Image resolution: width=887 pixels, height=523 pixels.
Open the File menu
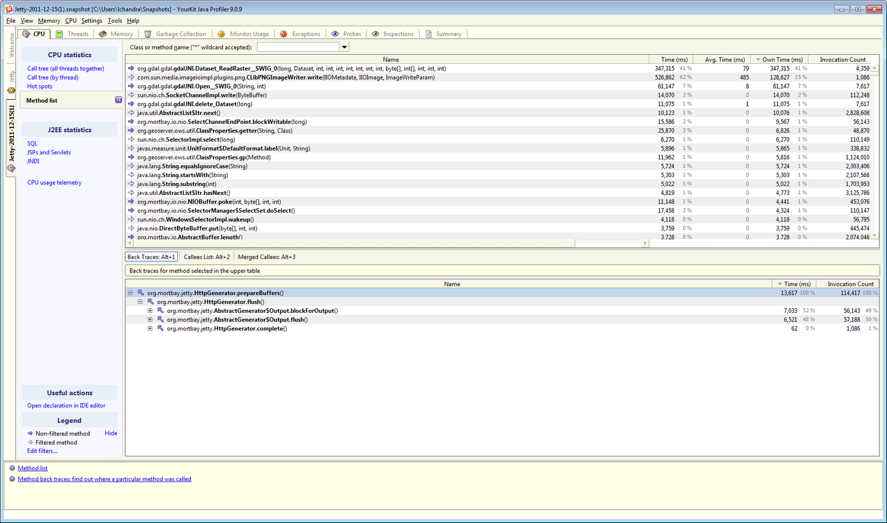[x=11, y=20]
